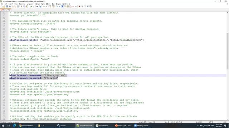This screenshot has width=229, height=128.
Task: Open Microsoft Edge from the taskbar
Action: point(15,126)
